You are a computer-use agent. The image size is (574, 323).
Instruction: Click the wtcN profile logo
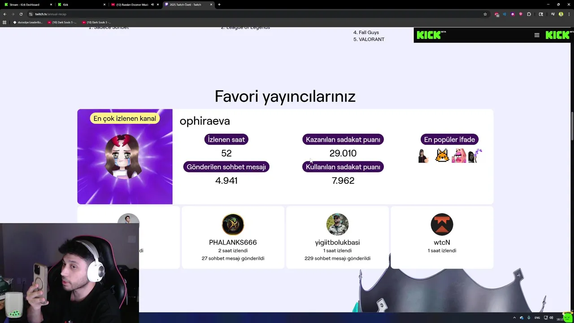click(x=442, y=224)
